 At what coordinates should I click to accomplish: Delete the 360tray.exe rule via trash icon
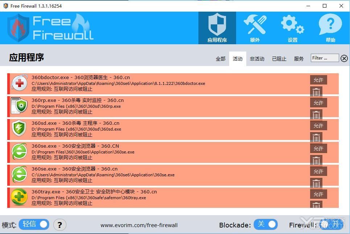point(316,204)
